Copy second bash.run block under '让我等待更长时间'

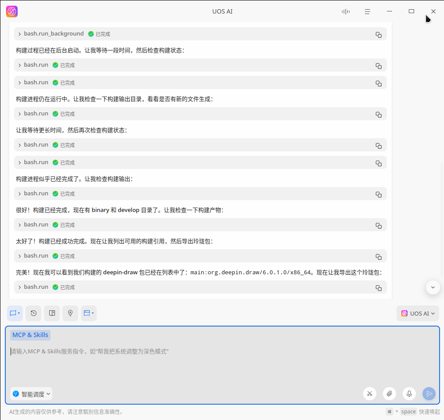(378, 163)
